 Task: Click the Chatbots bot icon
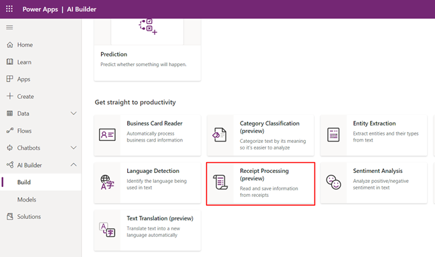click(x=10, y=148)
